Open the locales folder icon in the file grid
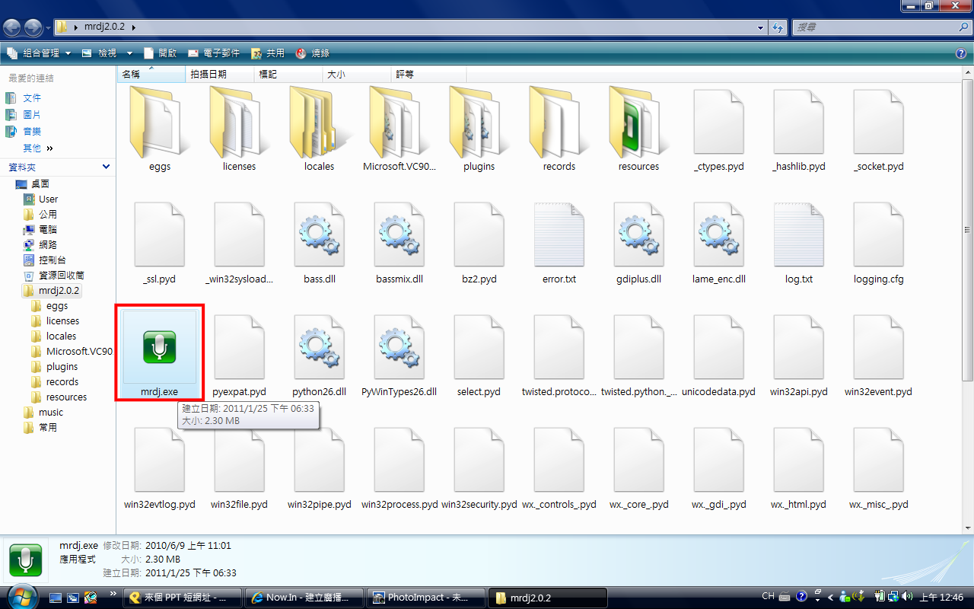 [320, 122]
